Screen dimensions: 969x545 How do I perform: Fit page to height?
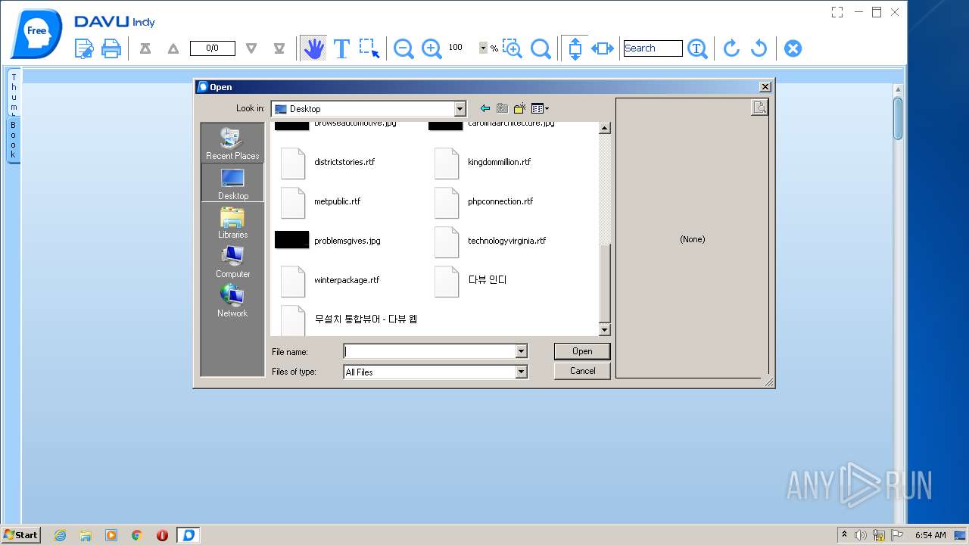coord(575,48)
